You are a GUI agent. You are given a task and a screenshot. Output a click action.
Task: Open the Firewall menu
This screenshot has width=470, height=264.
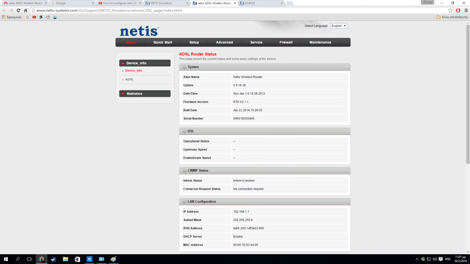(286, 42)
